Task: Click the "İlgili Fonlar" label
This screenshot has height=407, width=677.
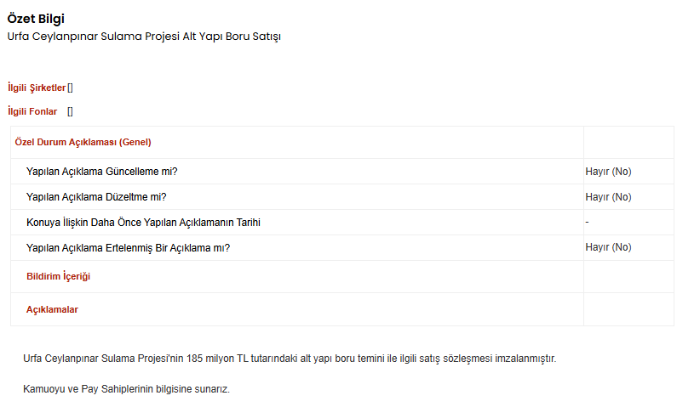Action: point(32,111)
